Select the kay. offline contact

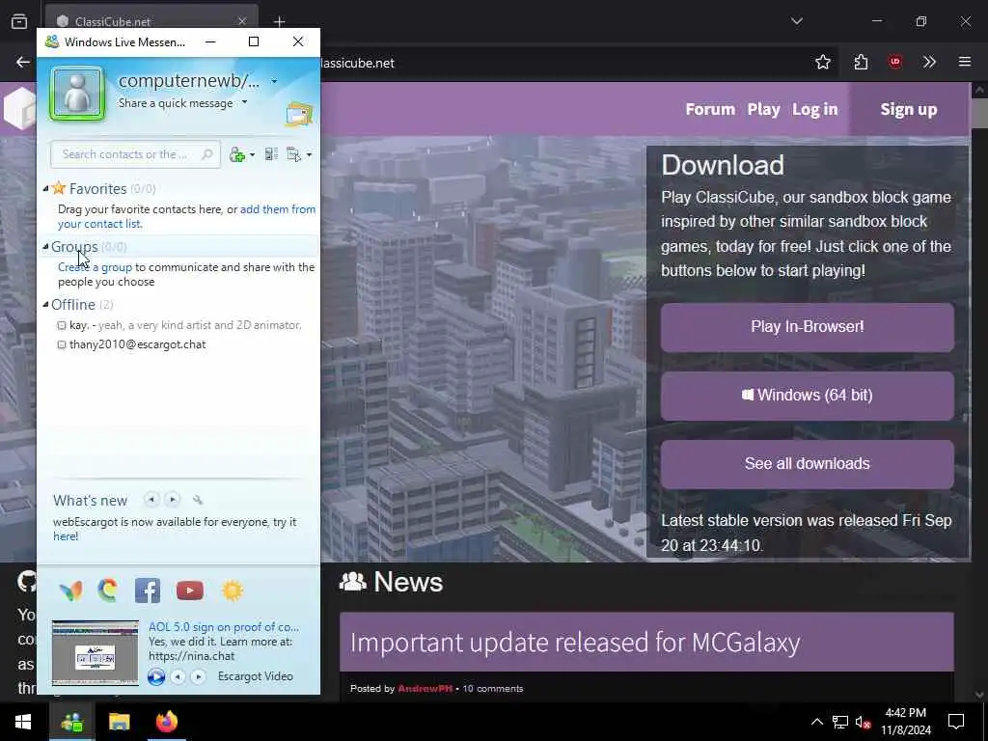point(179,325)
